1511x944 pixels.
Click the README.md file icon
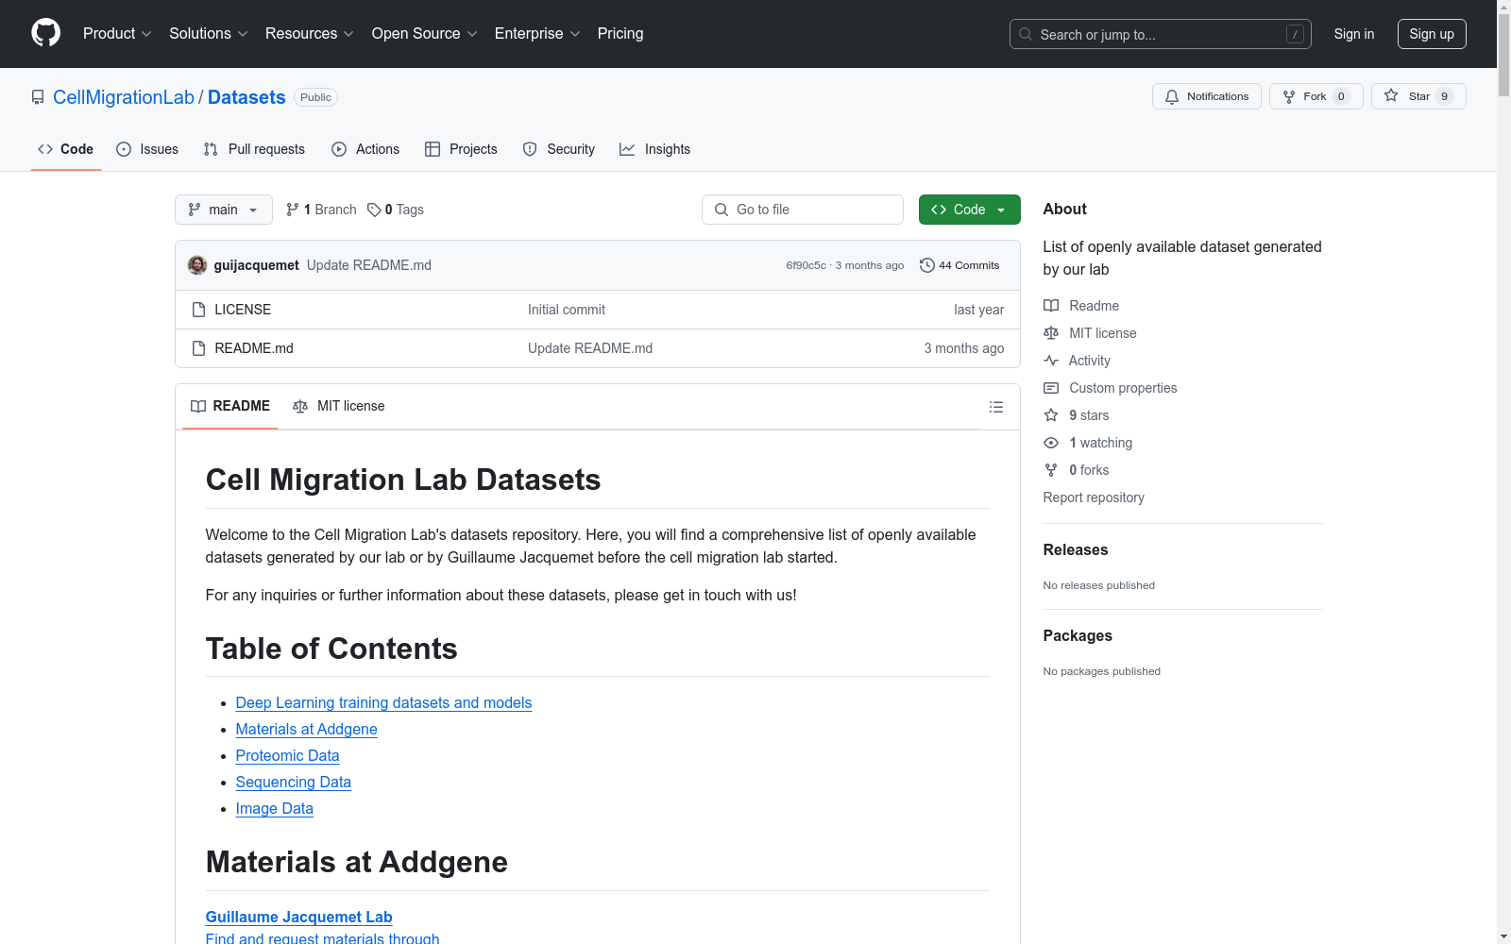[198, 348]
